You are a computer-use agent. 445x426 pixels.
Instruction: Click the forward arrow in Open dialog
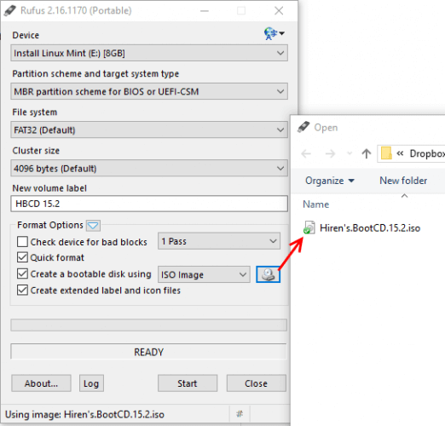pyautogui.click(x=330, y=153)
